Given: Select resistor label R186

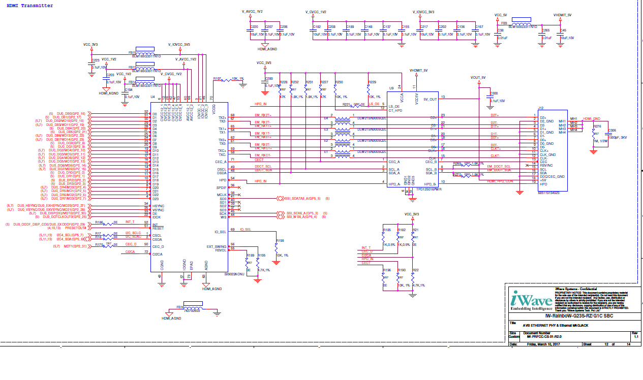Looking at the screenshot, I should [x=99, y=223].
